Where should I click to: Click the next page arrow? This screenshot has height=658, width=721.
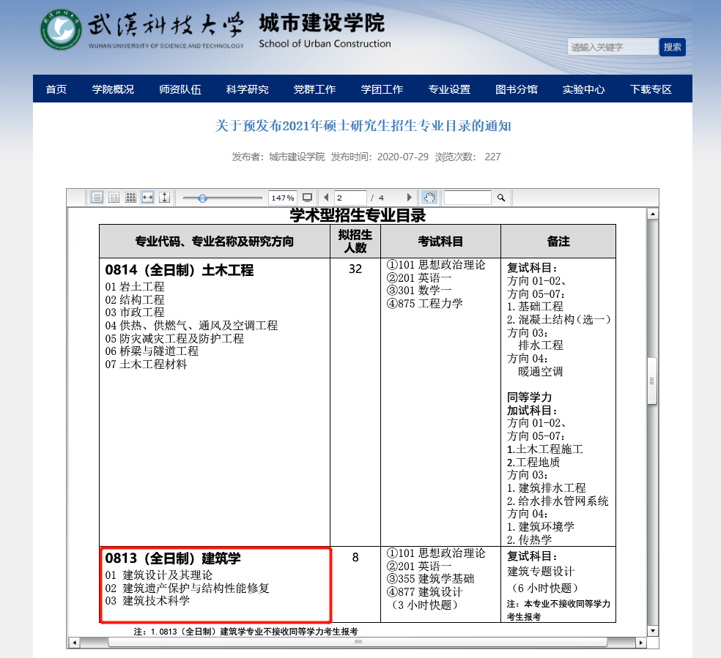pyautogui.click(x=409, y=197)
